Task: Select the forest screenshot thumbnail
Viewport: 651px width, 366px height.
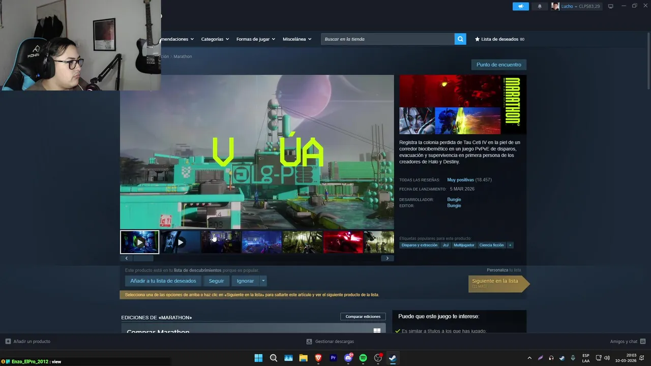Action: pos(303,242)
